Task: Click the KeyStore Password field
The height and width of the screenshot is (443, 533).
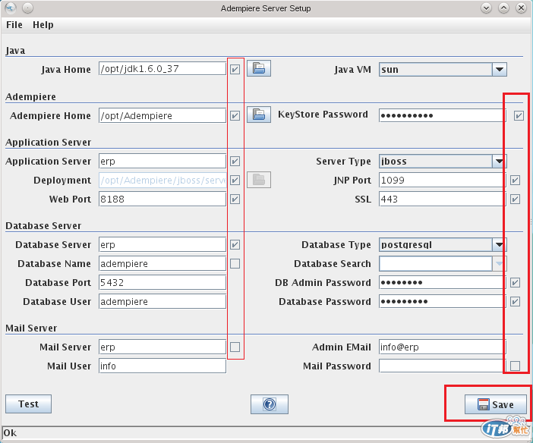Action: 442,115
